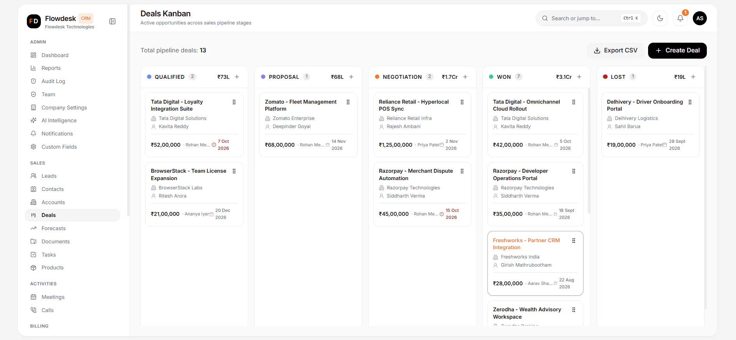Add a deal to Lost column
The image size is (736, 340).
click(693, 77)
